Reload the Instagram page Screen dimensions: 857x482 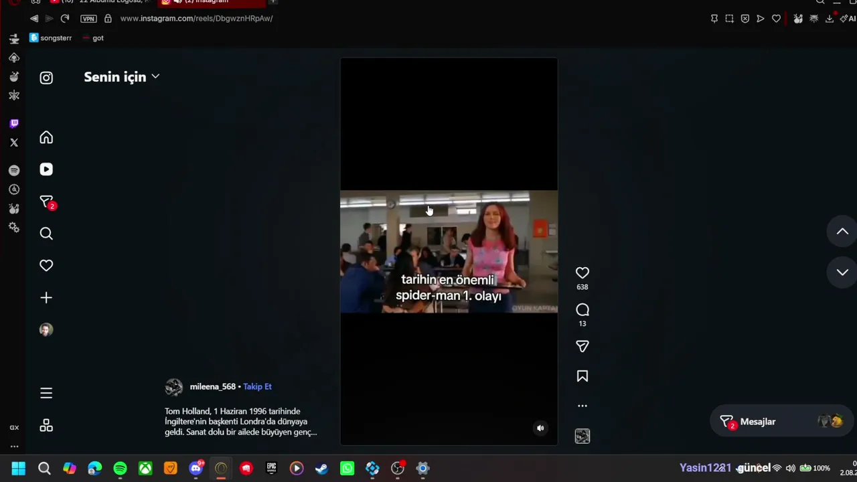pyautogui.click(x=64, y=19)
